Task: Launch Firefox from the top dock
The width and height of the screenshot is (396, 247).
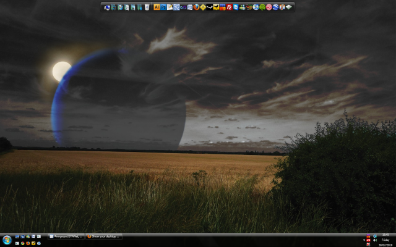Action: pos(197,7)
